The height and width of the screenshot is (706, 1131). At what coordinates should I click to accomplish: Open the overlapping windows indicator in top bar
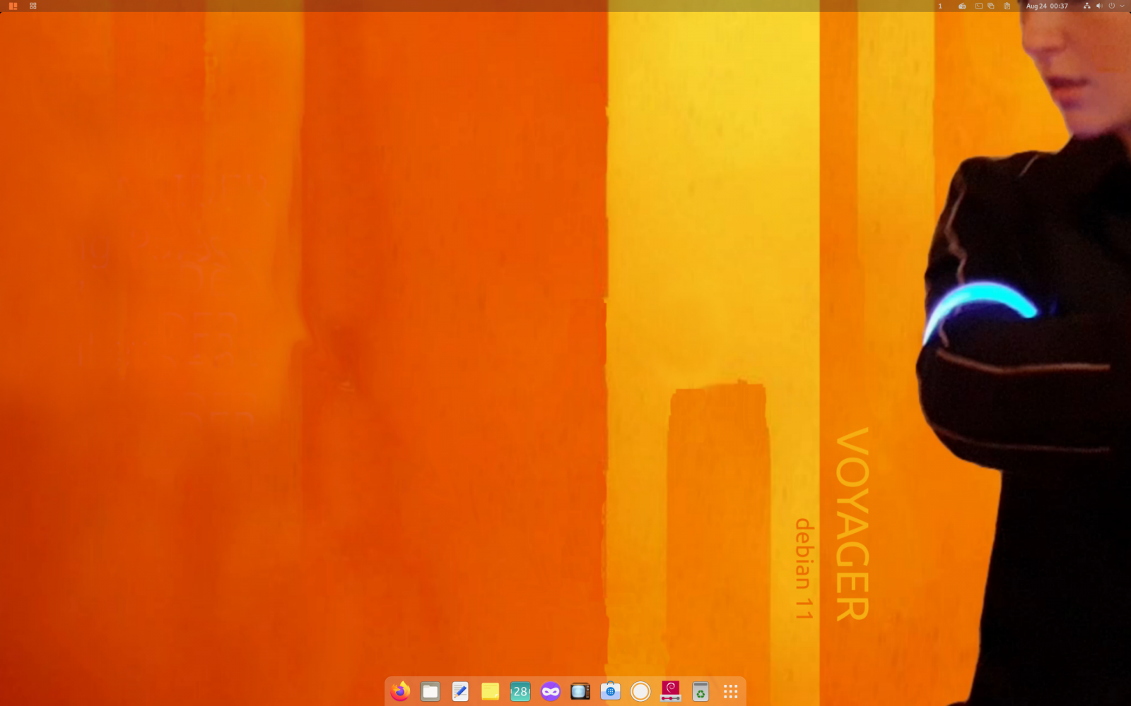(991, 6)
